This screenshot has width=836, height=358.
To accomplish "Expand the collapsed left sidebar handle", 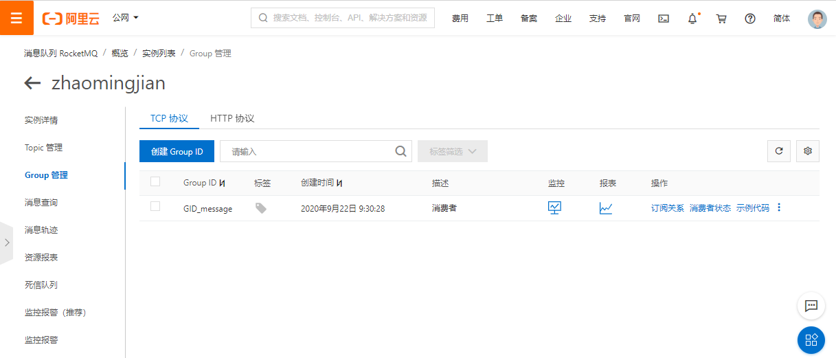I will coord(6,243).
